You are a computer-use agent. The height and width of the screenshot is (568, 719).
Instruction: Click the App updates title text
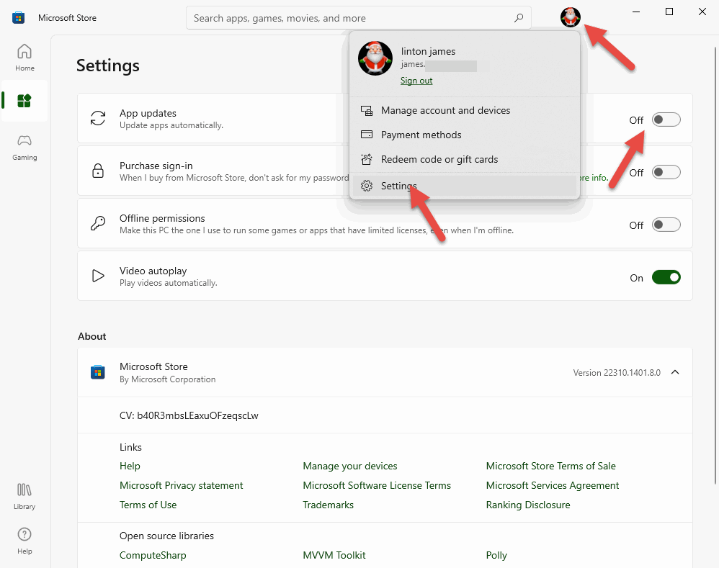[x=148, y=113]
